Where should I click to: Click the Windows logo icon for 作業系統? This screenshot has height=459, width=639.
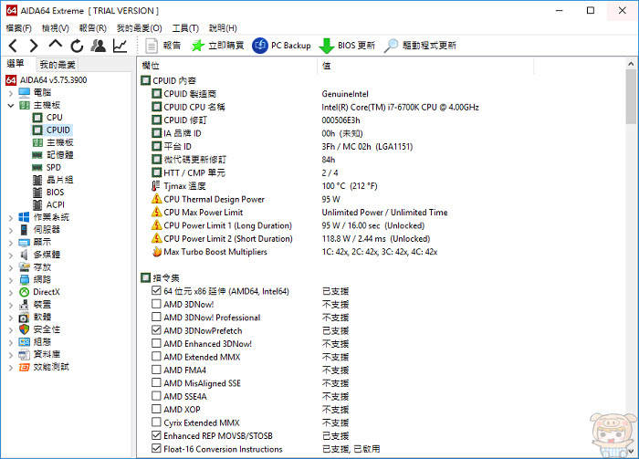24,217
